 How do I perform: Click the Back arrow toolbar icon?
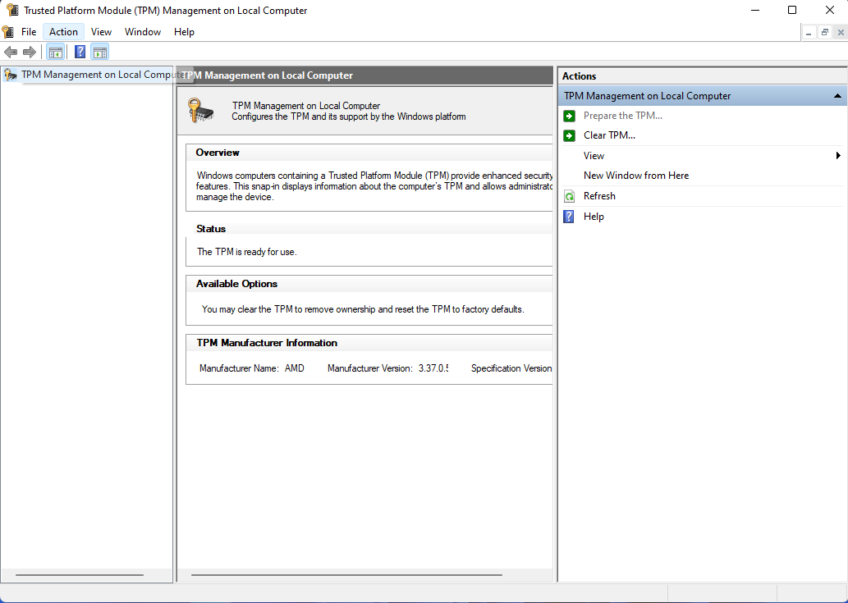(11, 52)
